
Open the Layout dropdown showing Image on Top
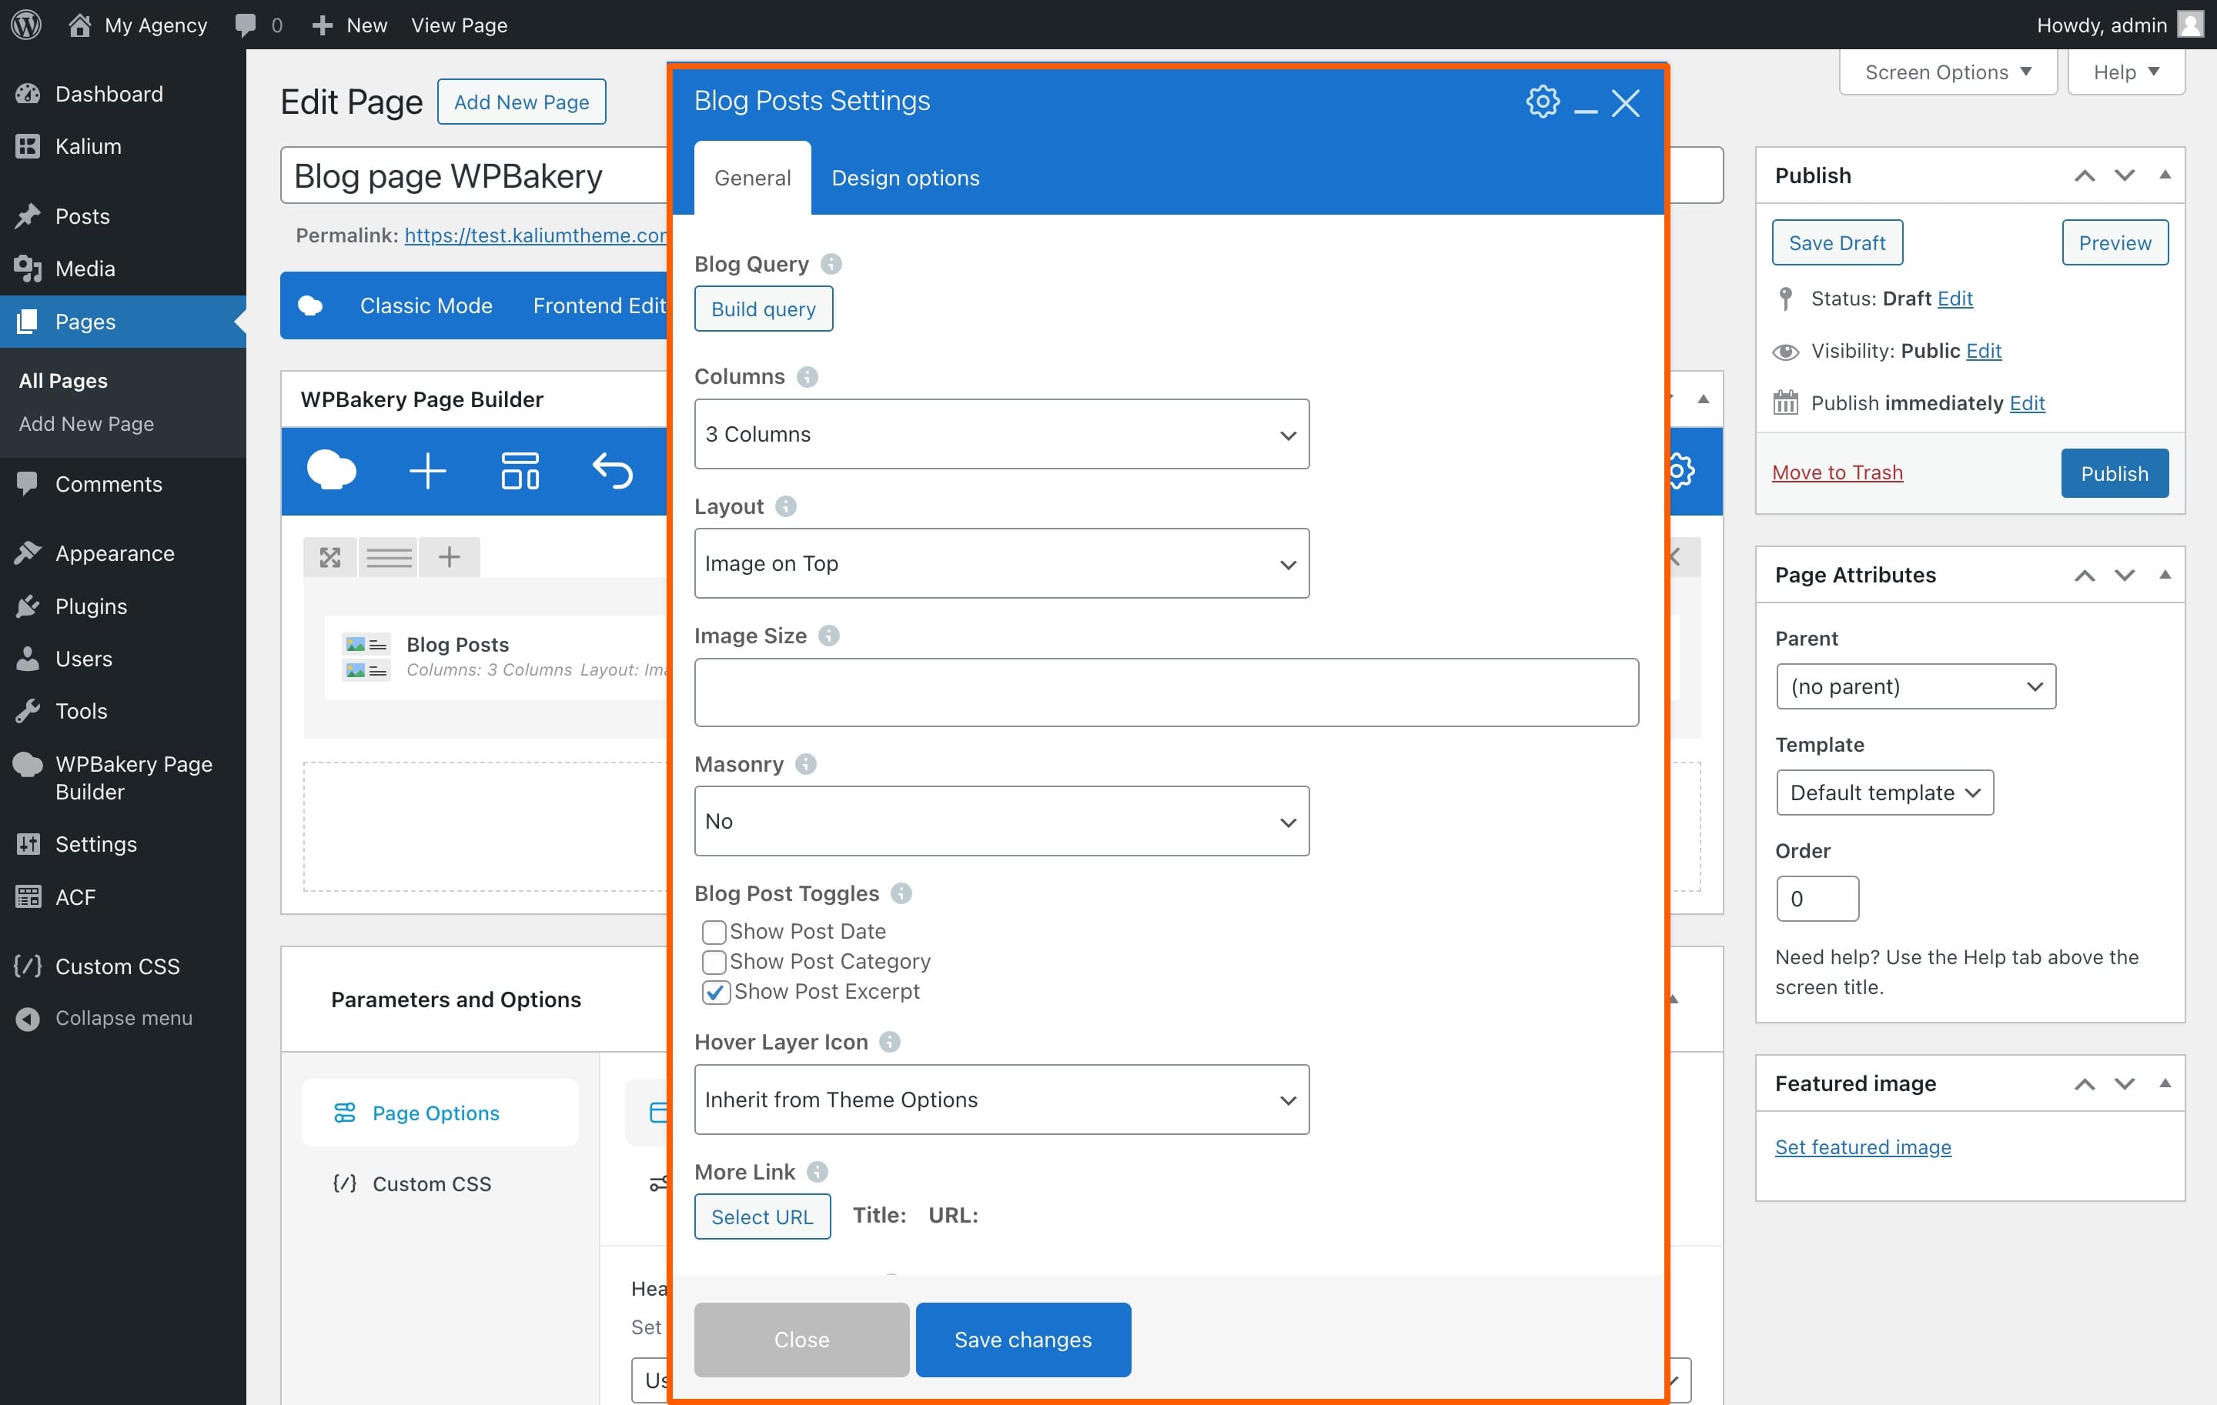pyautogui.click(x=1001, y=563)
